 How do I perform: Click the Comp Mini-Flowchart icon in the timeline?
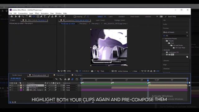(x=56, y=79)
